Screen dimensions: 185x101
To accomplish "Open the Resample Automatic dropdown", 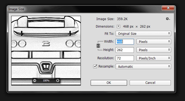I will 143,66.
